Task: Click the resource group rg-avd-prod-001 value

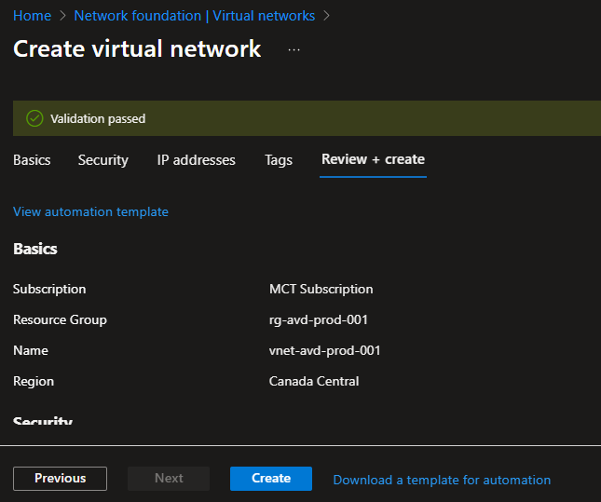Action: (318, 319)
